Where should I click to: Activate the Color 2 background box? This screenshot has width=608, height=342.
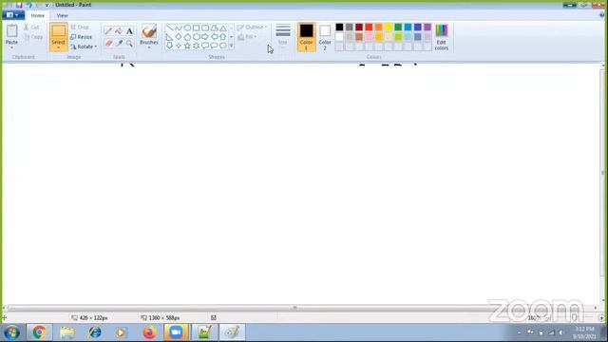click(x=325, y=37)
